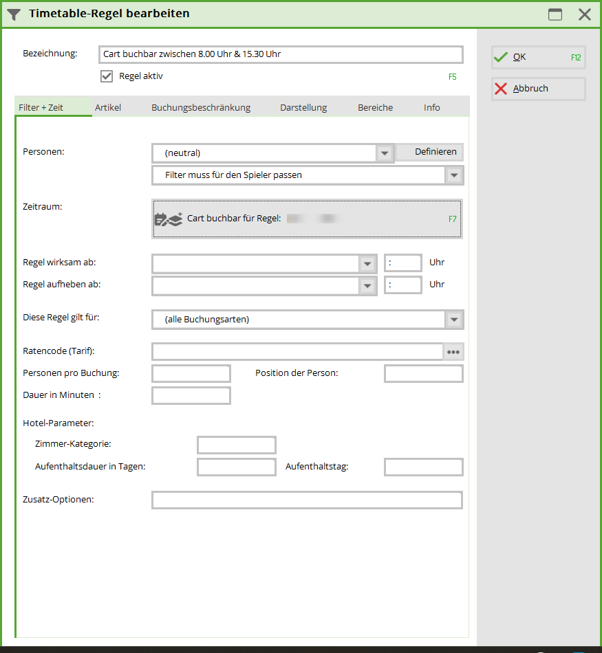This screenshot has width=602, height=653.
Task: Open the Regel aufheben ab date dropdown
Action: point(367,286)
